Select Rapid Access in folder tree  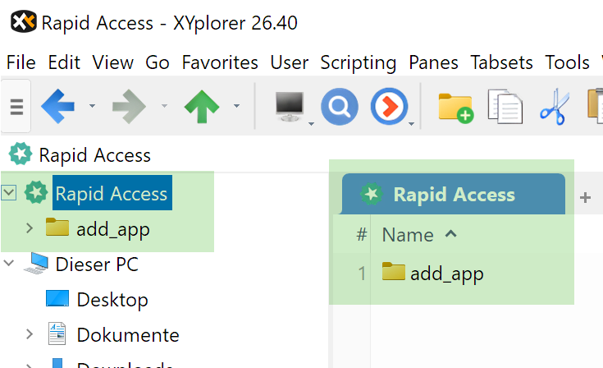(x=112, y=193)
